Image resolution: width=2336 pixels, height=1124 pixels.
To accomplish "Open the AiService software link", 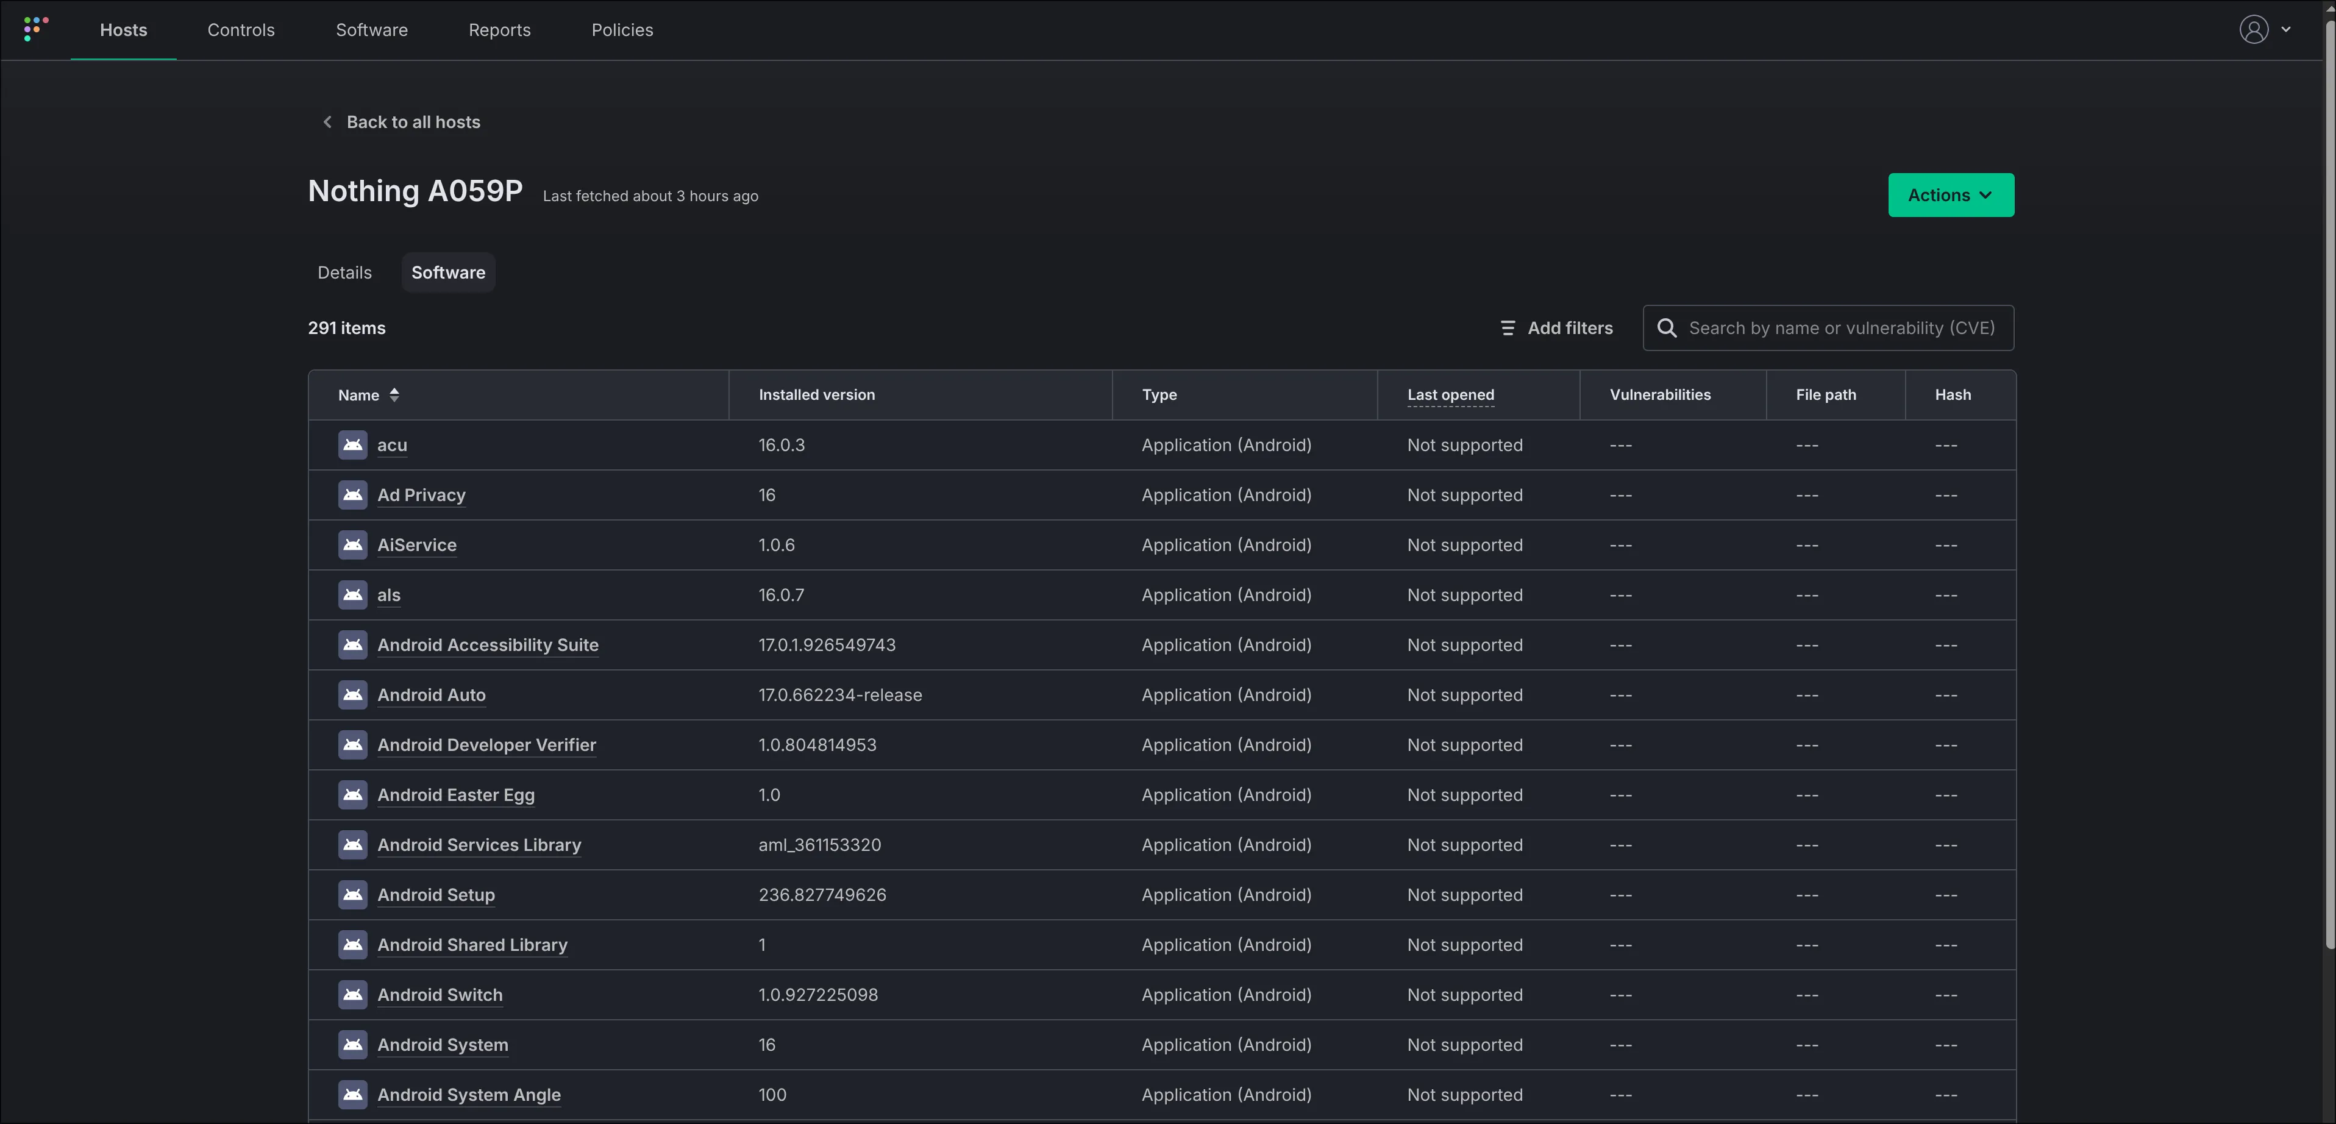I will 417,545.
